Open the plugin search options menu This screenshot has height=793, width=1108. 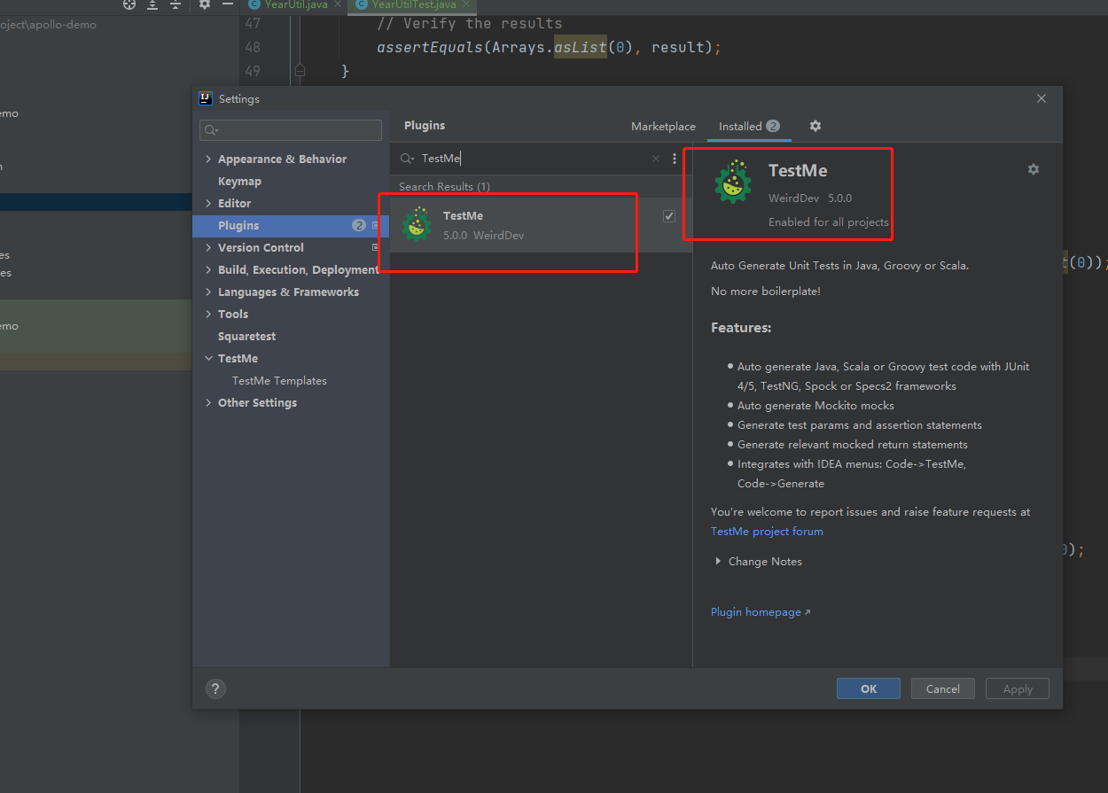click(675, 159)
